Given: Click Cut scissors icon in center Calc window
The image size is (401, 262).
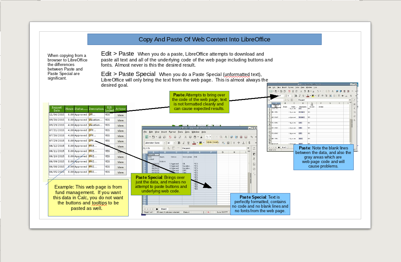Looking at the screenshot, I should [186, 137].
